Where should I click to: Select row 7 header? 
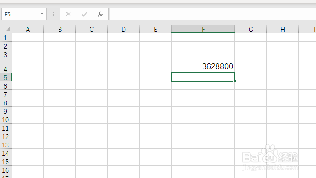6,94
